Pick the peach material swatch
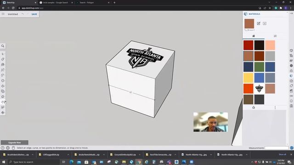 point(270,45)
